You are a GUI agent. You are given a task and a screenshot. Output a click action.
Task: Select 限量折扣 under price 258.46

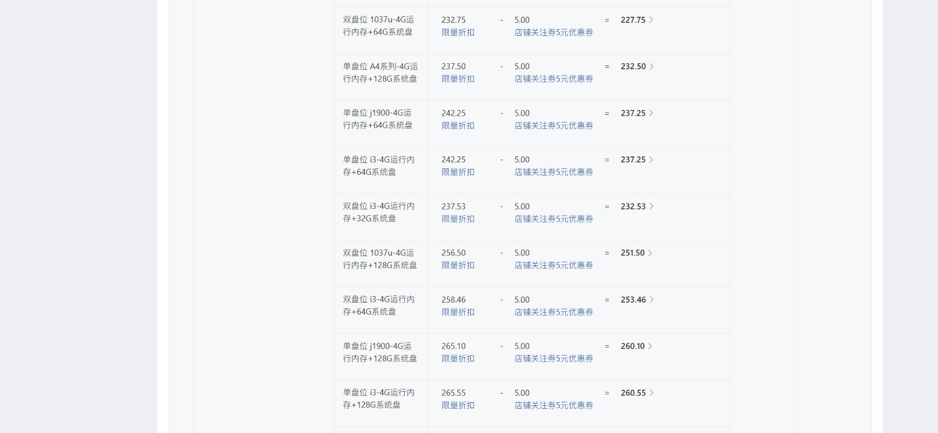[x=458, y=312]
